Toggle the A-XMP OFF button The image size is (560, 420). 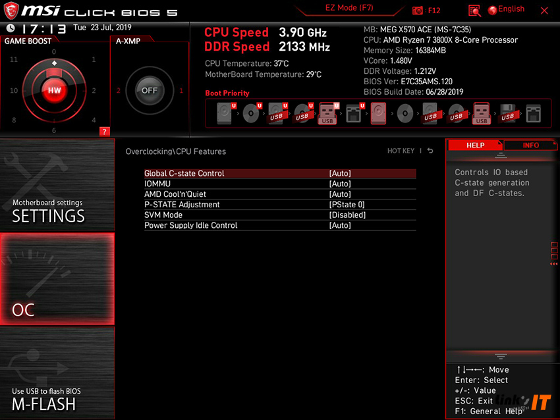point(150,90)
